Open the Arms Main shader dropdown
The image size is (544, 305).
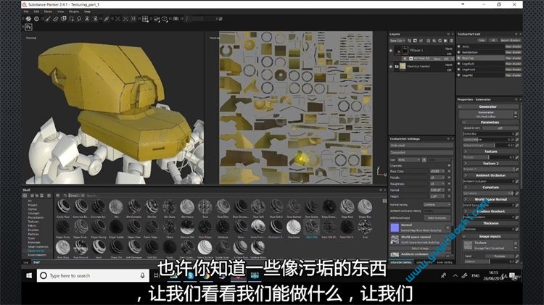click(x=513, y=46)
